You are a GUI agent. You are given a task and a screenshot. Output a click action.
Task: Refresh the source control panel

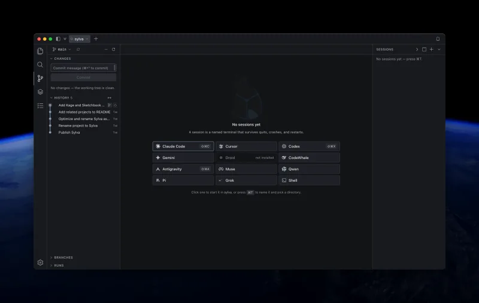click(113, 50)
